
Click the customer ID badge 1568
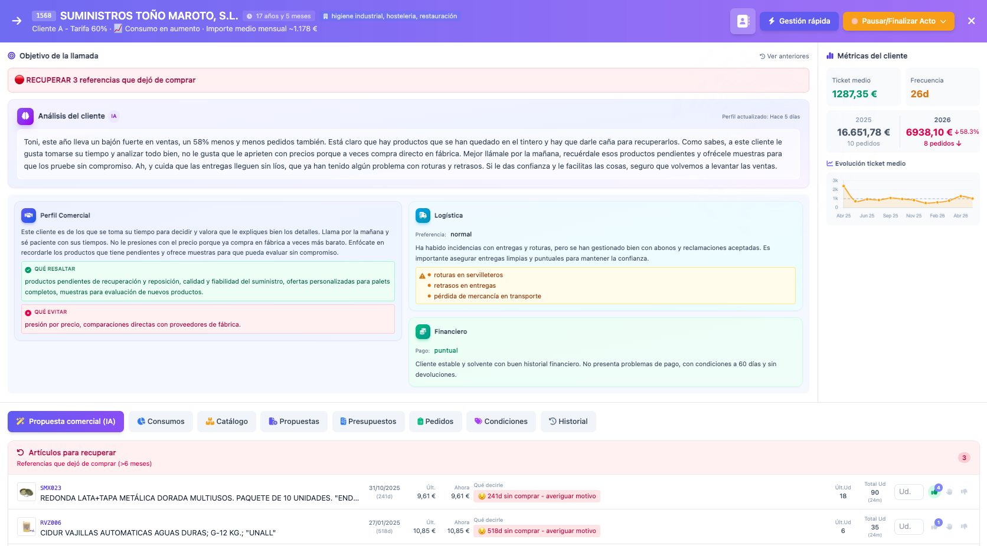[x=44, y=16]
